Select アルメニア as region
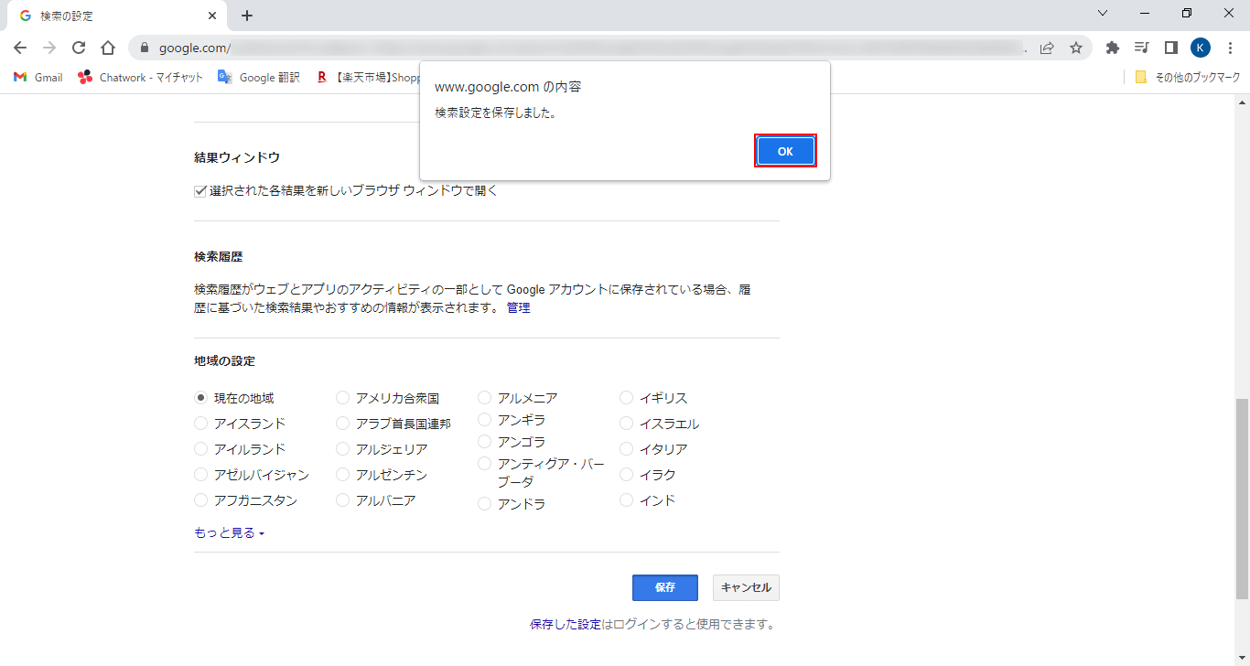 coord(484,398)
